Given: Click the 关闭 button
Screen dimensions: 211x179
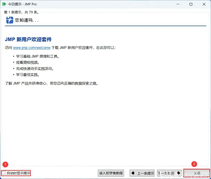Looking at the screenshot, I should coord(197,173).
